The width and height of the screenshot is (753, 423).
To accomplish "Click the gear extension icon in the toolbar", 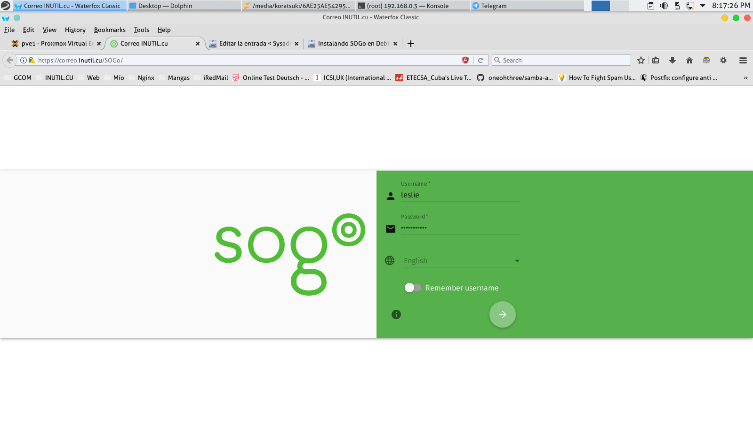I will [x=723, y=60].
